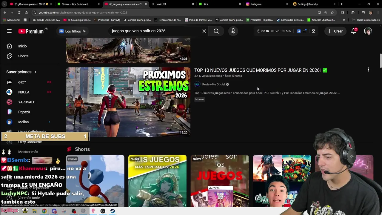The width and height of the screenshot is (382, 215).
Task: Open 'Comunidad de Stea...' bookmark
Action: 290,20
